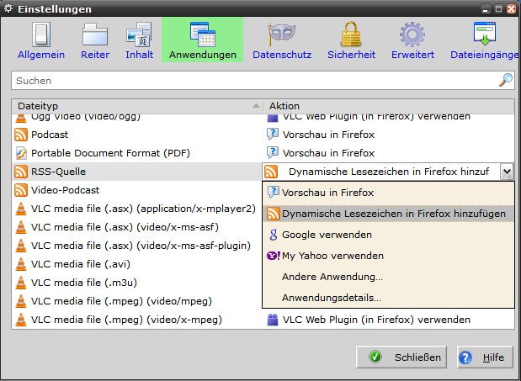
Task: Choose Andere Anwendung... option
Action: (x=388, y=277)
